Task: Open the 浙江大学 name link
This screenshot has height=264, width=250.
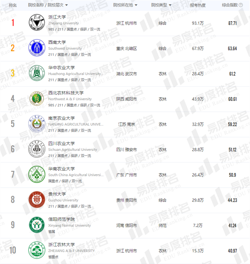Action: 57,17
